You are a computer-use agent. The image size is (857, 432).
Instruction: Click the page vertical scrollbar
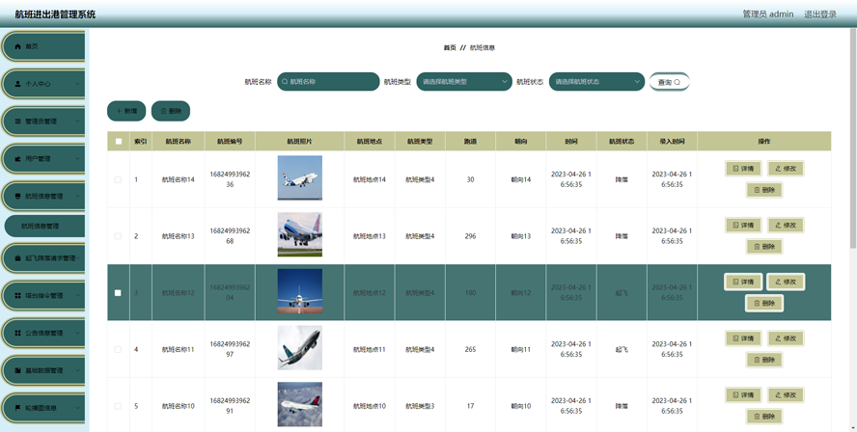(x=854, y=137)
